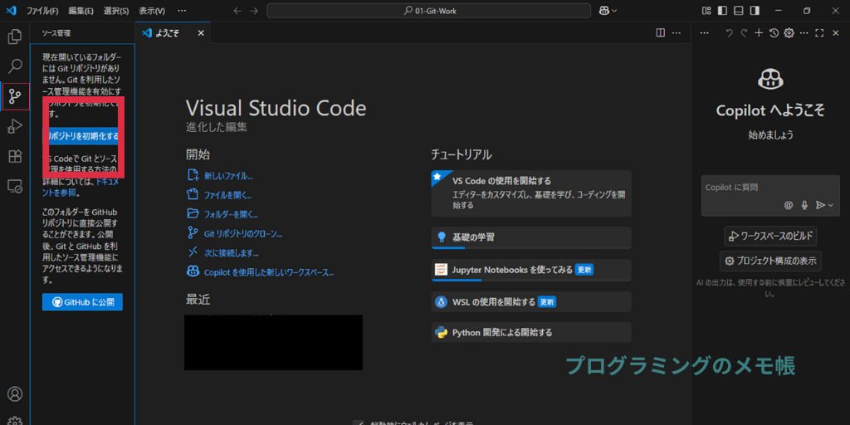Attach context with the @ icon
The width and height of the screenshot is (850, 425).
pyautogui.click(x=789, y=205)
